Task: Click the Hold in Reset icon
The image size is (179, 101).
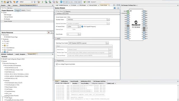Action: [x=54, y=2]
